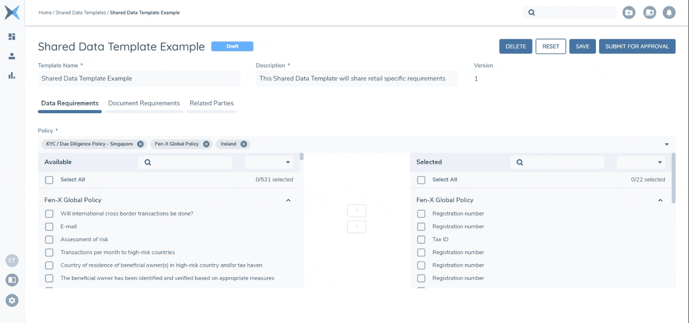Open the dashboard icon in the left sidebar
The width and height of the screenshot is (689, 323).
click(12, 37)
